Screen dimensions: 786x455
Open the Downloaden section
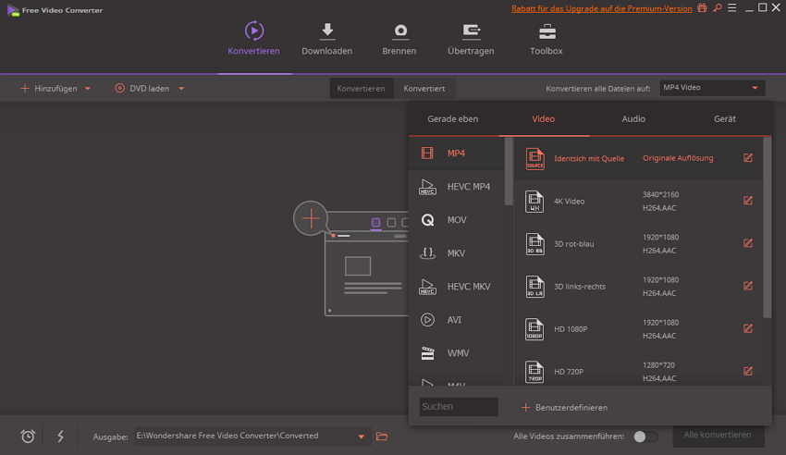point(326,39)
